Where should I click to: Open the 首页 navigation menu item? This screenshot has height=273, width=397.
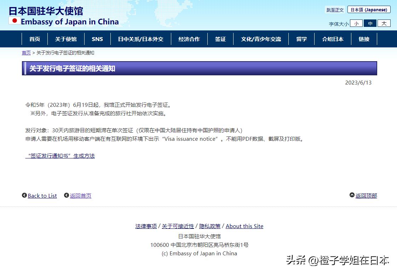pyautogui.click(x=34, y=39)
